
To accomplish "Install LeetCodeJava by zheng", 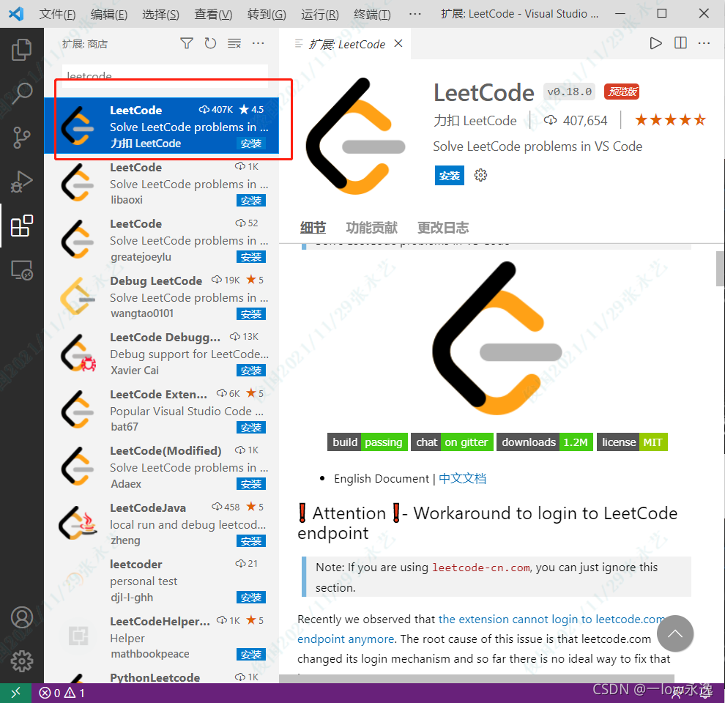I will (x=251, y=540).
